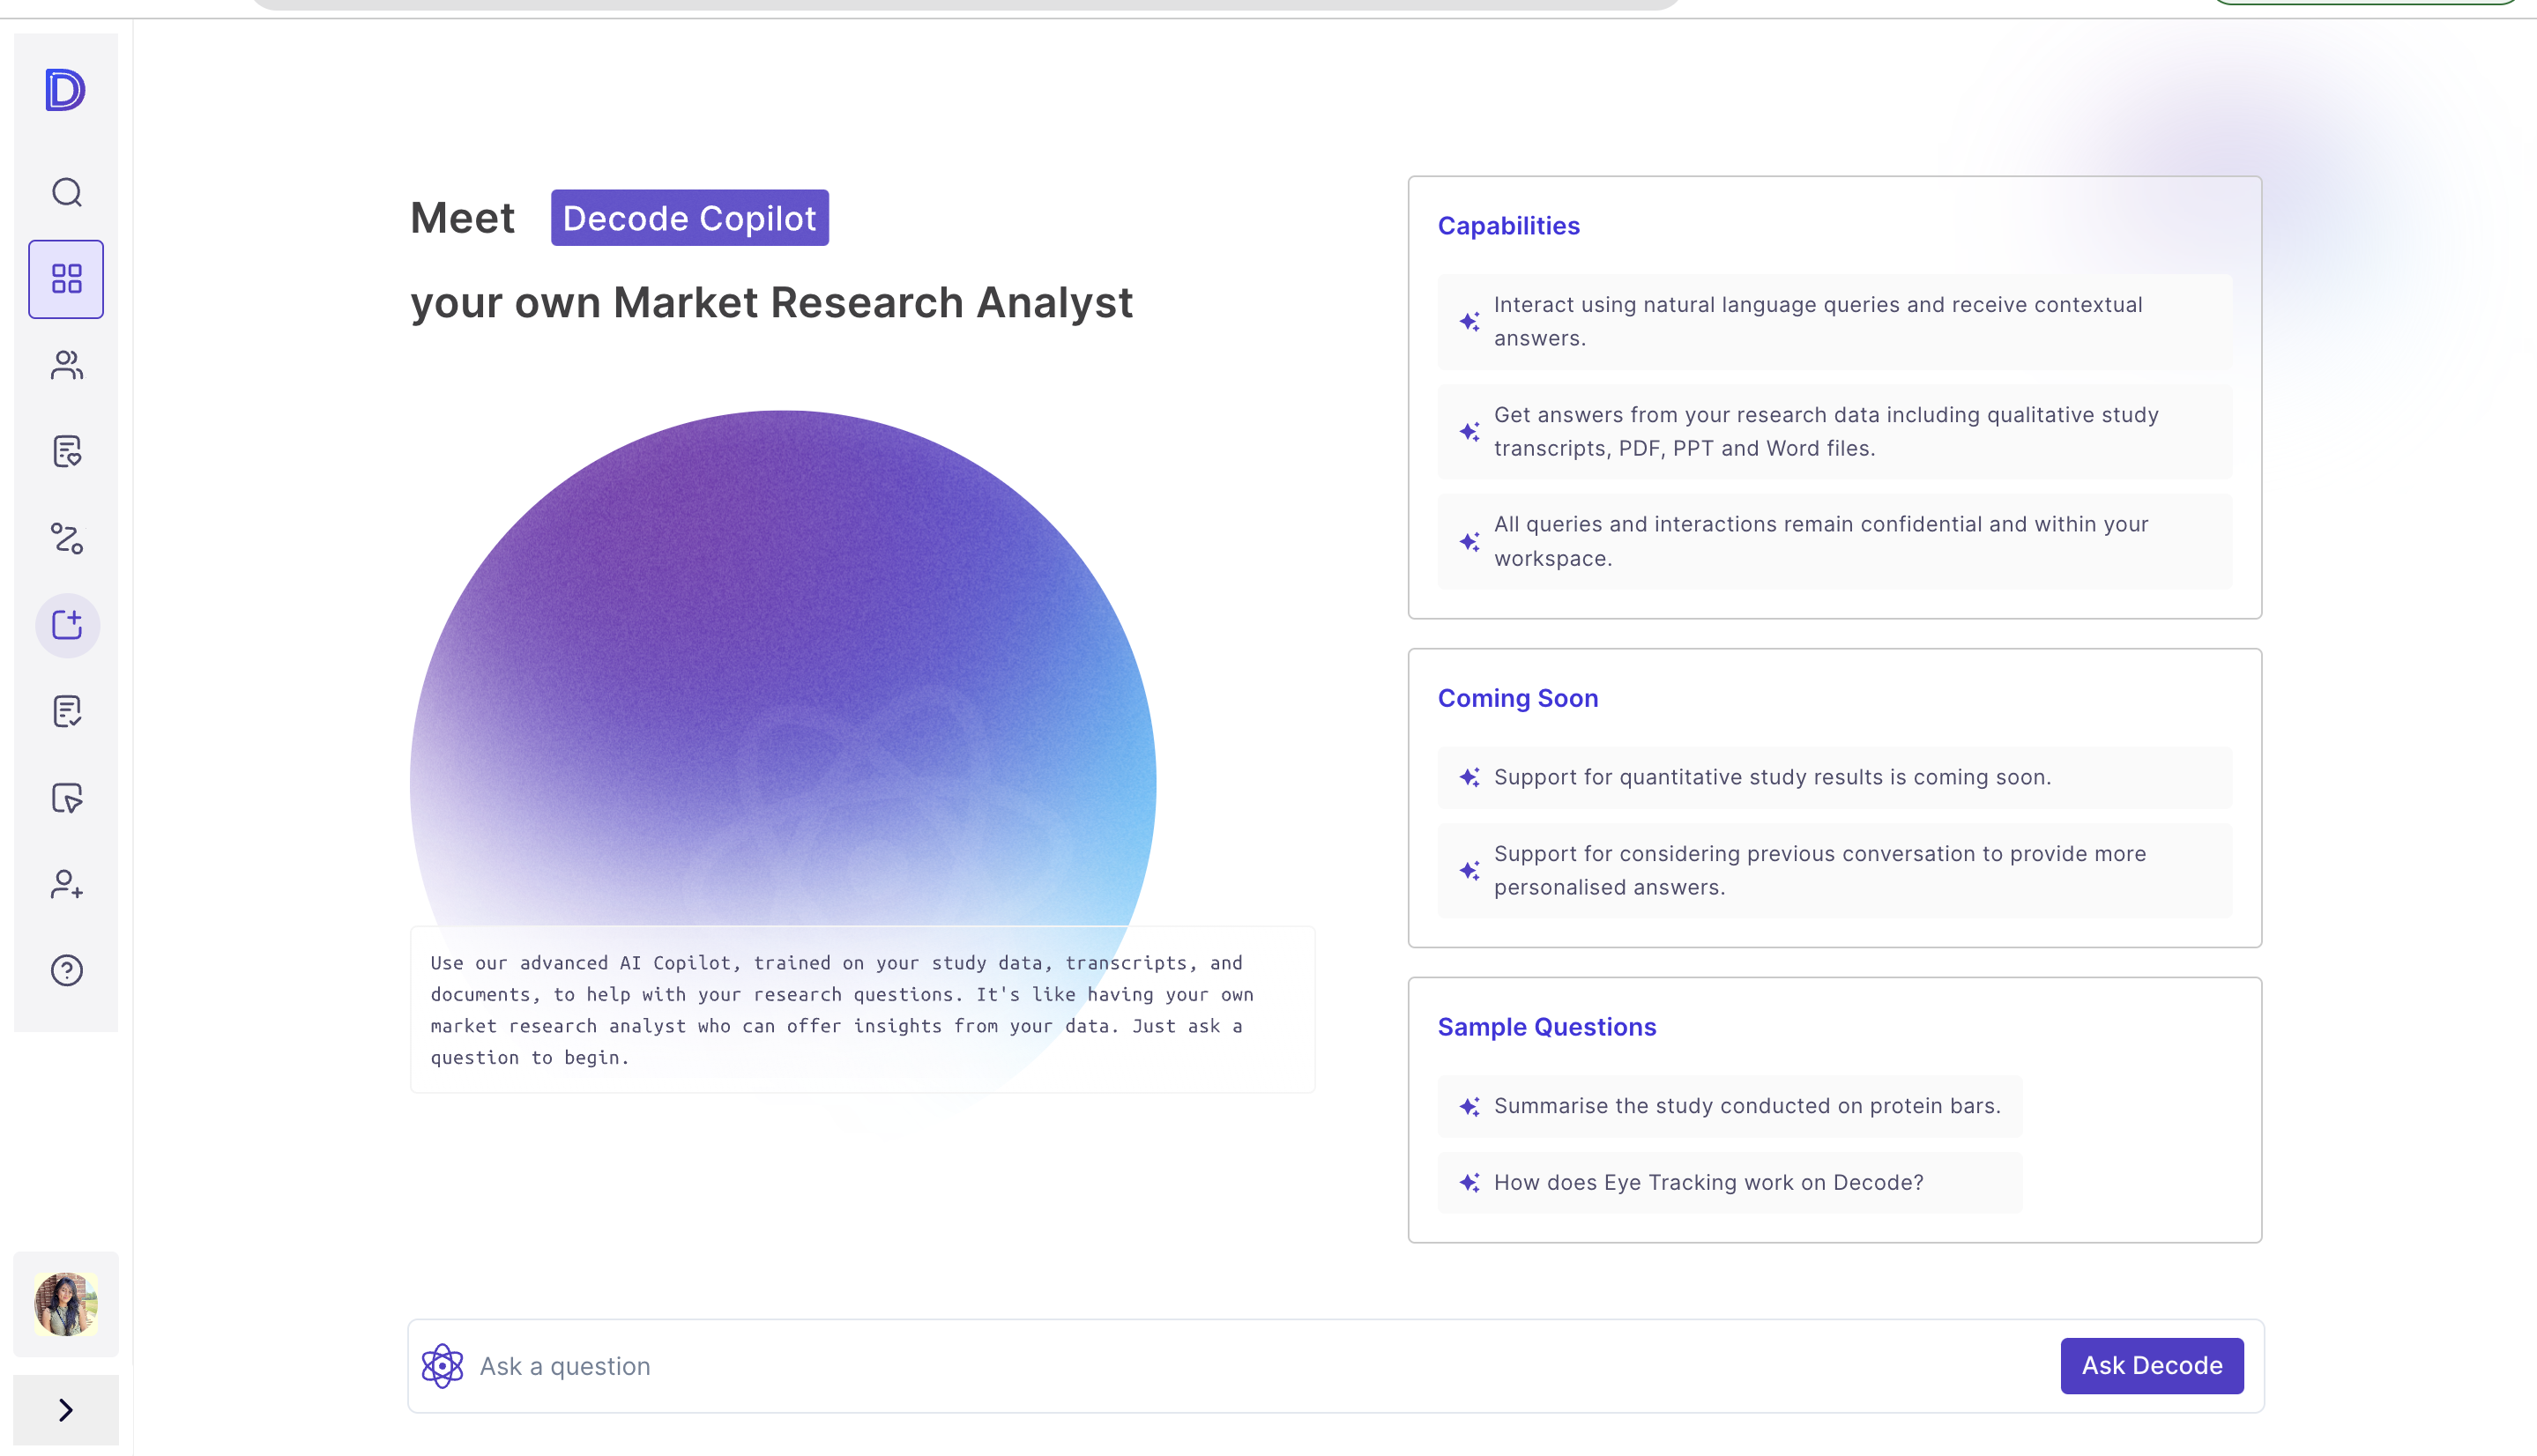Screen dimensions: 2537x1456
Task: Click sparkle icon beside qualitative transcripts item
Action: click(1469, 432)
